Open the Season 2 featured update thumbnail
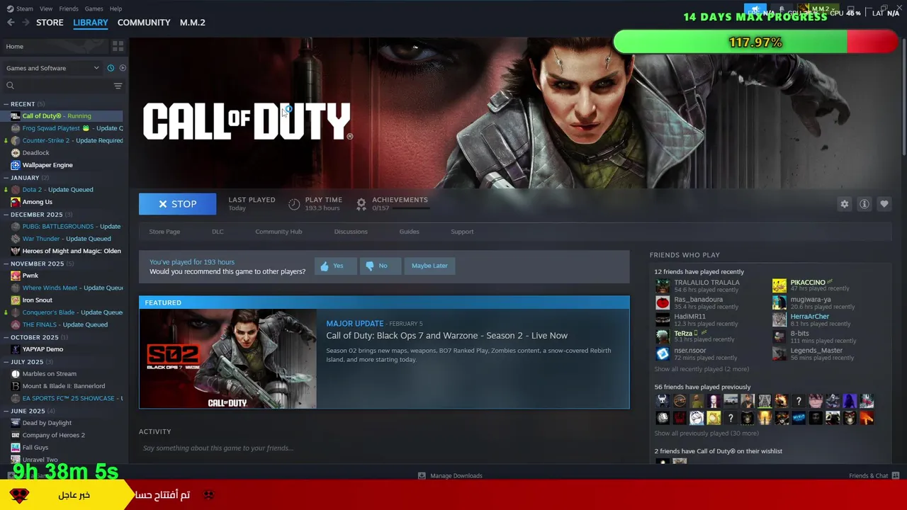The width and height of the screenshot is (907, 510). click(227, 359)
